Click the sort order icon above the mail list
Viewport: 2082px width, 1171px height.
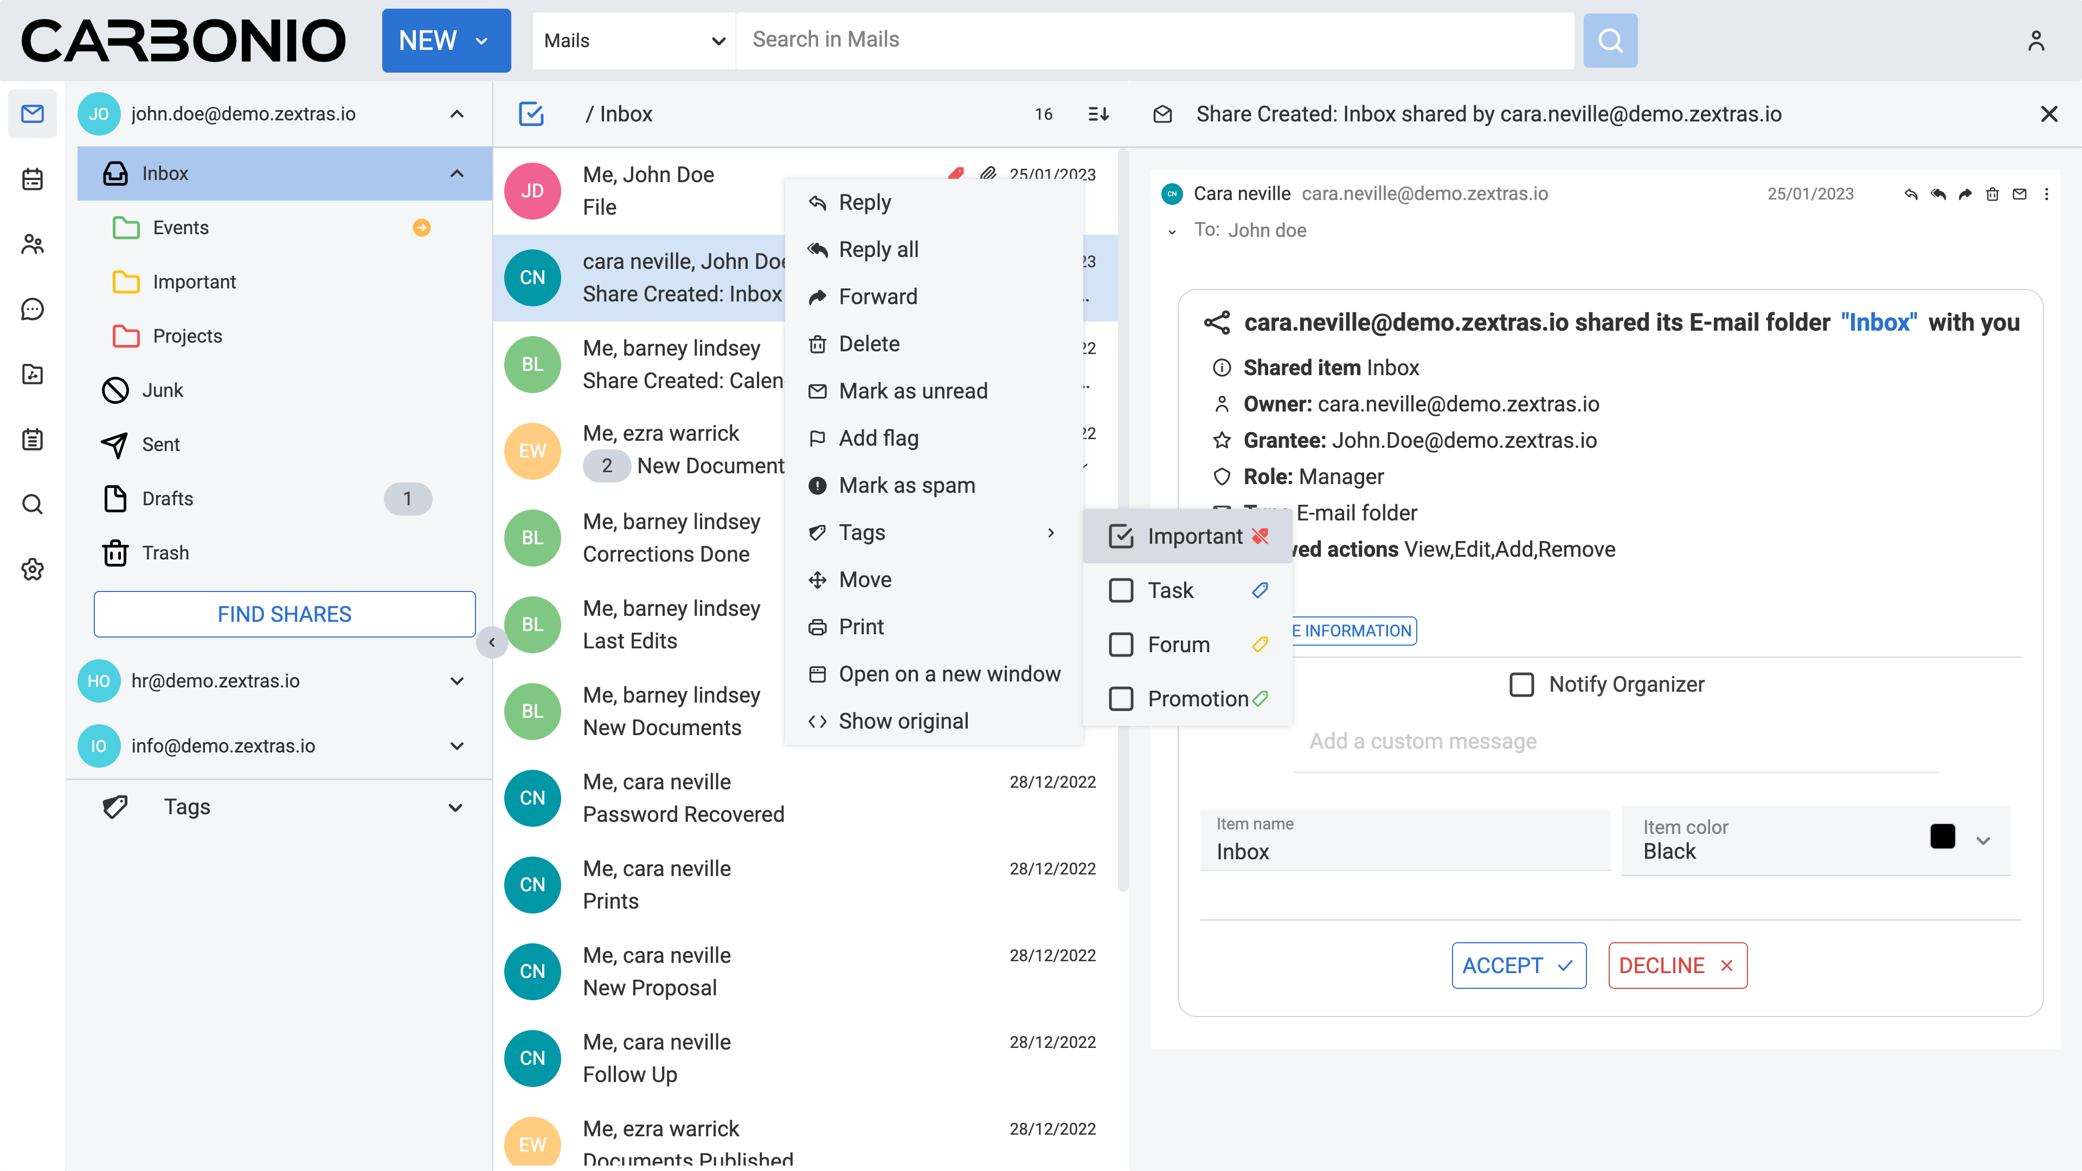click(x=1098, y=114)
